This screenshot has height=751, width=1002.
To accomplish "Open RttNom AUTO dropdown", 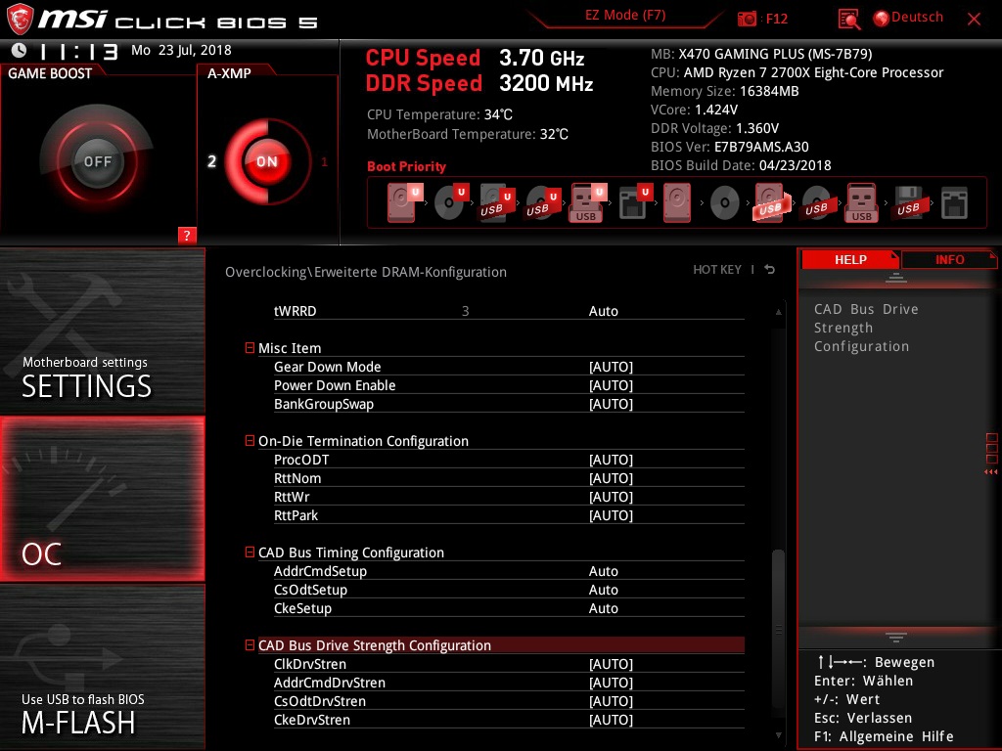I will tap(611, 478).
